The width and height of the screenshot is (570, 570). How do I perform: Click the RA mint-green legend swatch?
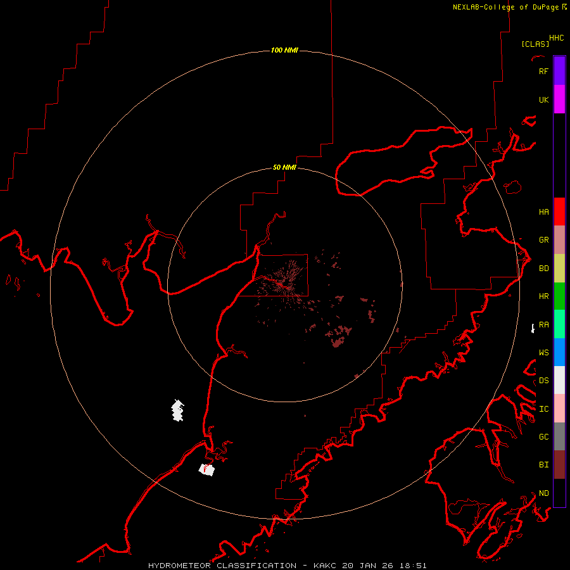click(559, 324)
